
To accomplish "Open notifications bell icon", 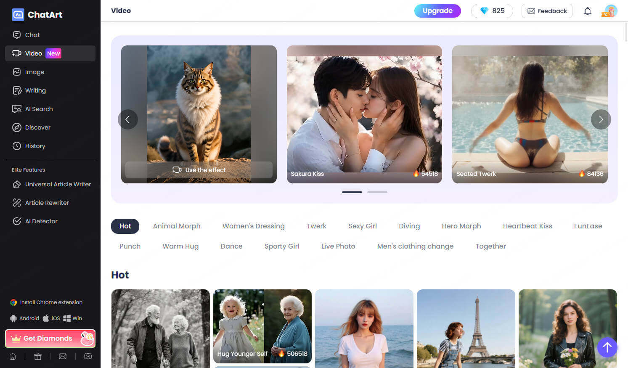I will 588,11.
